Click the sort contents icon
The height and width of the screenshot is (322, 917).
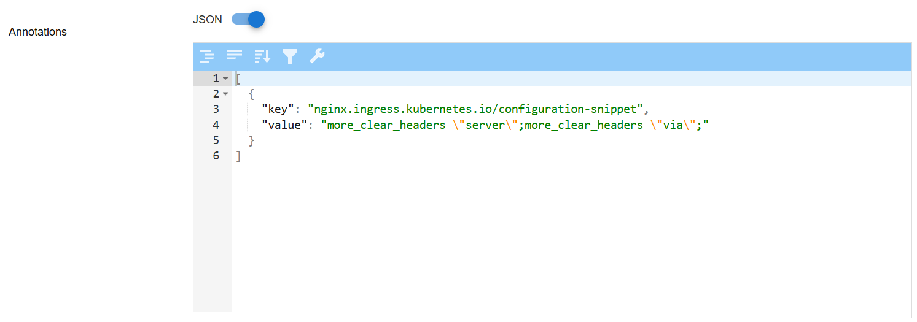click(x=262, y=56)
